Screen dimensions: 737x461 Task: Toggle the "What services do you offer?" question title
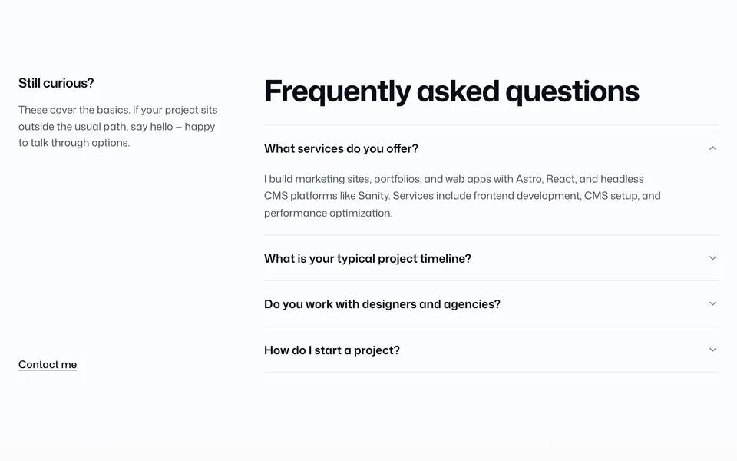point(341,148)
